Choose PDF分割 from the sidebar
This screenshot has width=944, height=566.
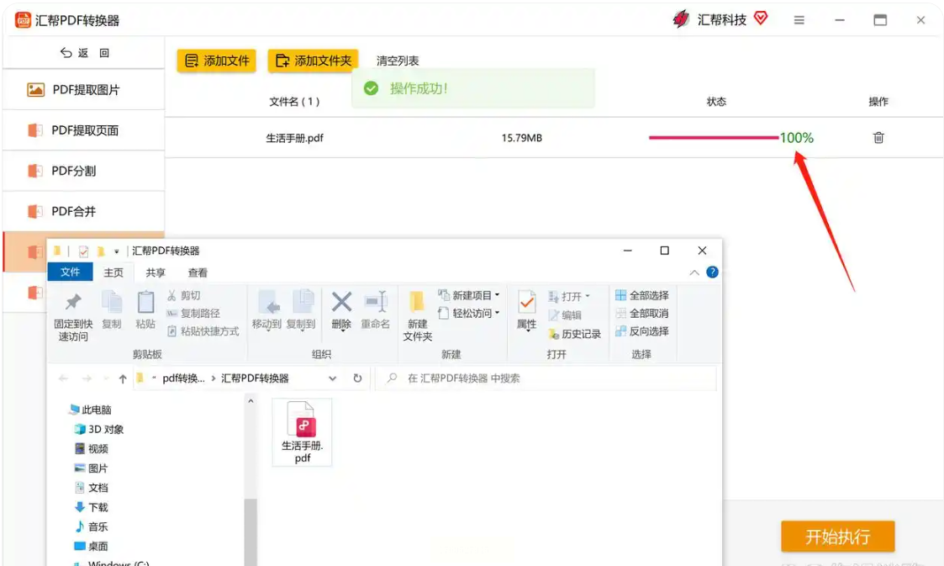(84, 171)
